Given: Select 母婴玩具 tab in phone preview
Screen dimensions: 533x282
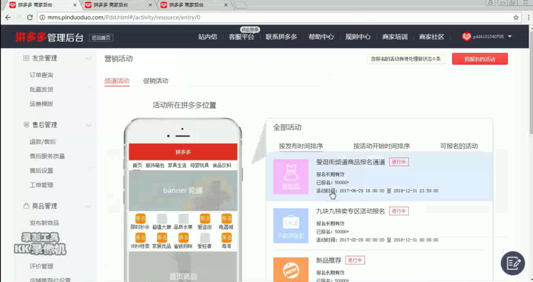Looking at the screenshot, I should point(199,165).
